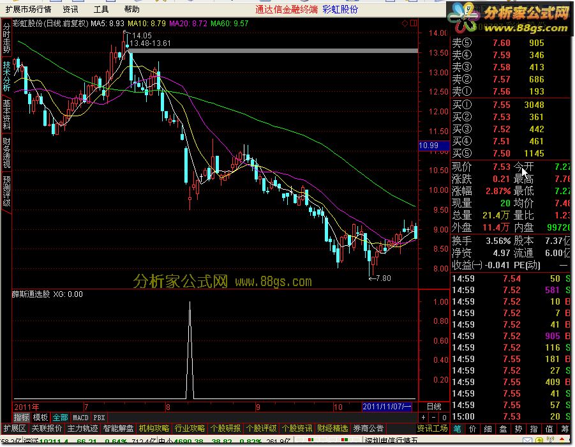Image resolution: width=575 pixels, height=447 pixels.
Task: Click the MA5: 8.93 label
Action: point(108,24)
